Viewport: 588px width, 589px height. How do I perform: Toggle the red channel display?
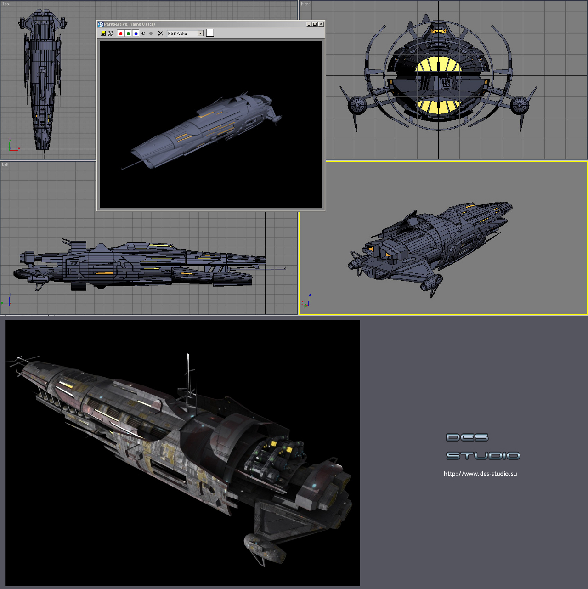click(x=121, y=34)
